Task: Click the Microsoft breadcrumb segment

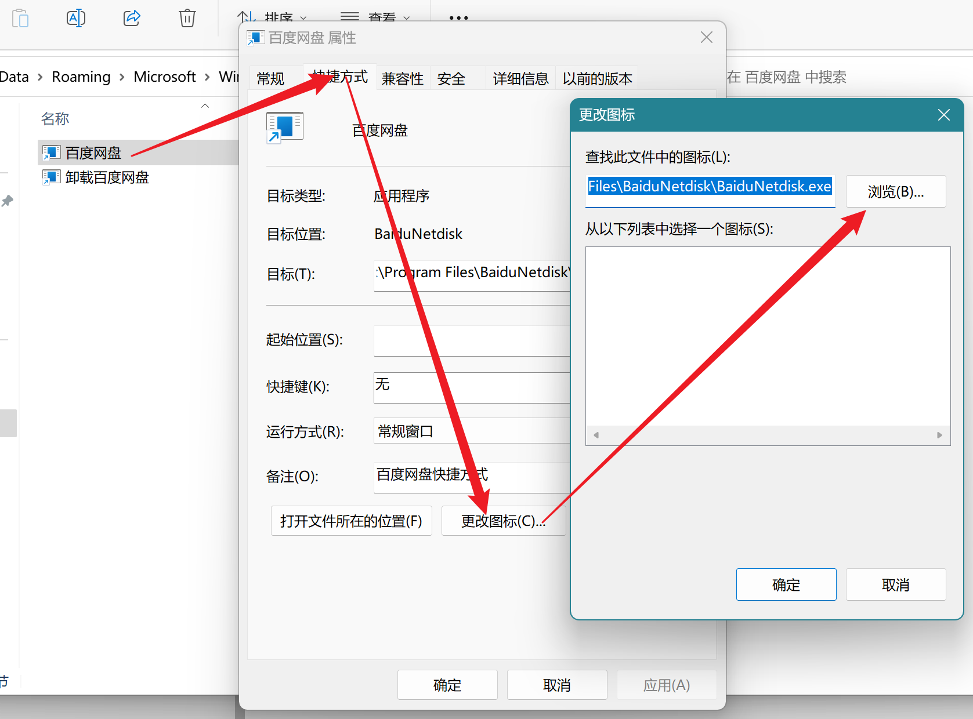Action: (x=165, y=77)
